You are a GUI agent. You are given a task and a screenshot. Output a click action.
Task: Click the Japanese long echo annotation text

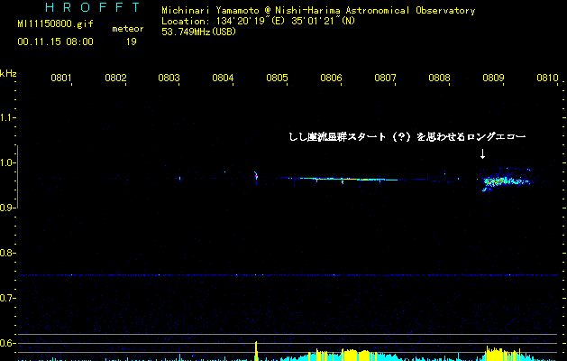[x=405, y=137]
